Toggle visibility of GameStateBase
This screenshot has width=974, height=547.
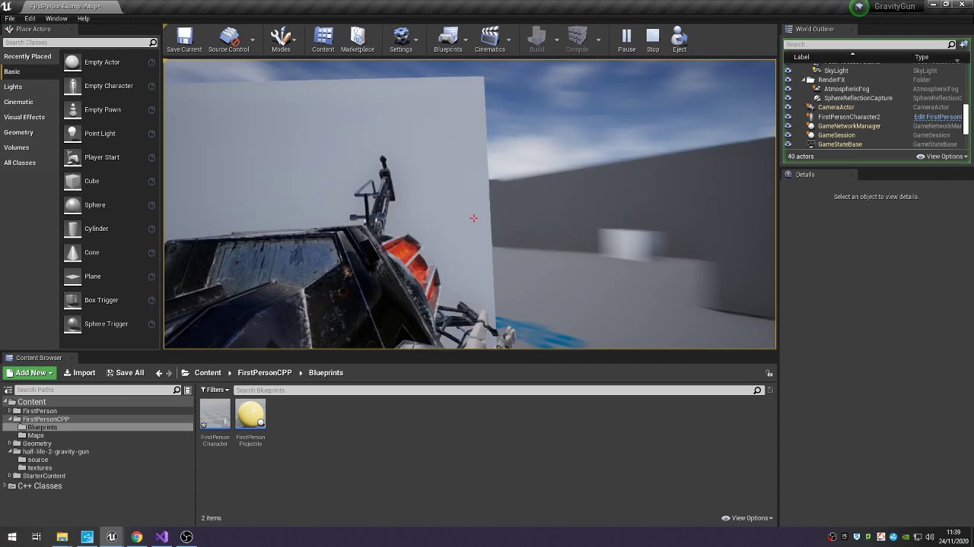(788, 144)
